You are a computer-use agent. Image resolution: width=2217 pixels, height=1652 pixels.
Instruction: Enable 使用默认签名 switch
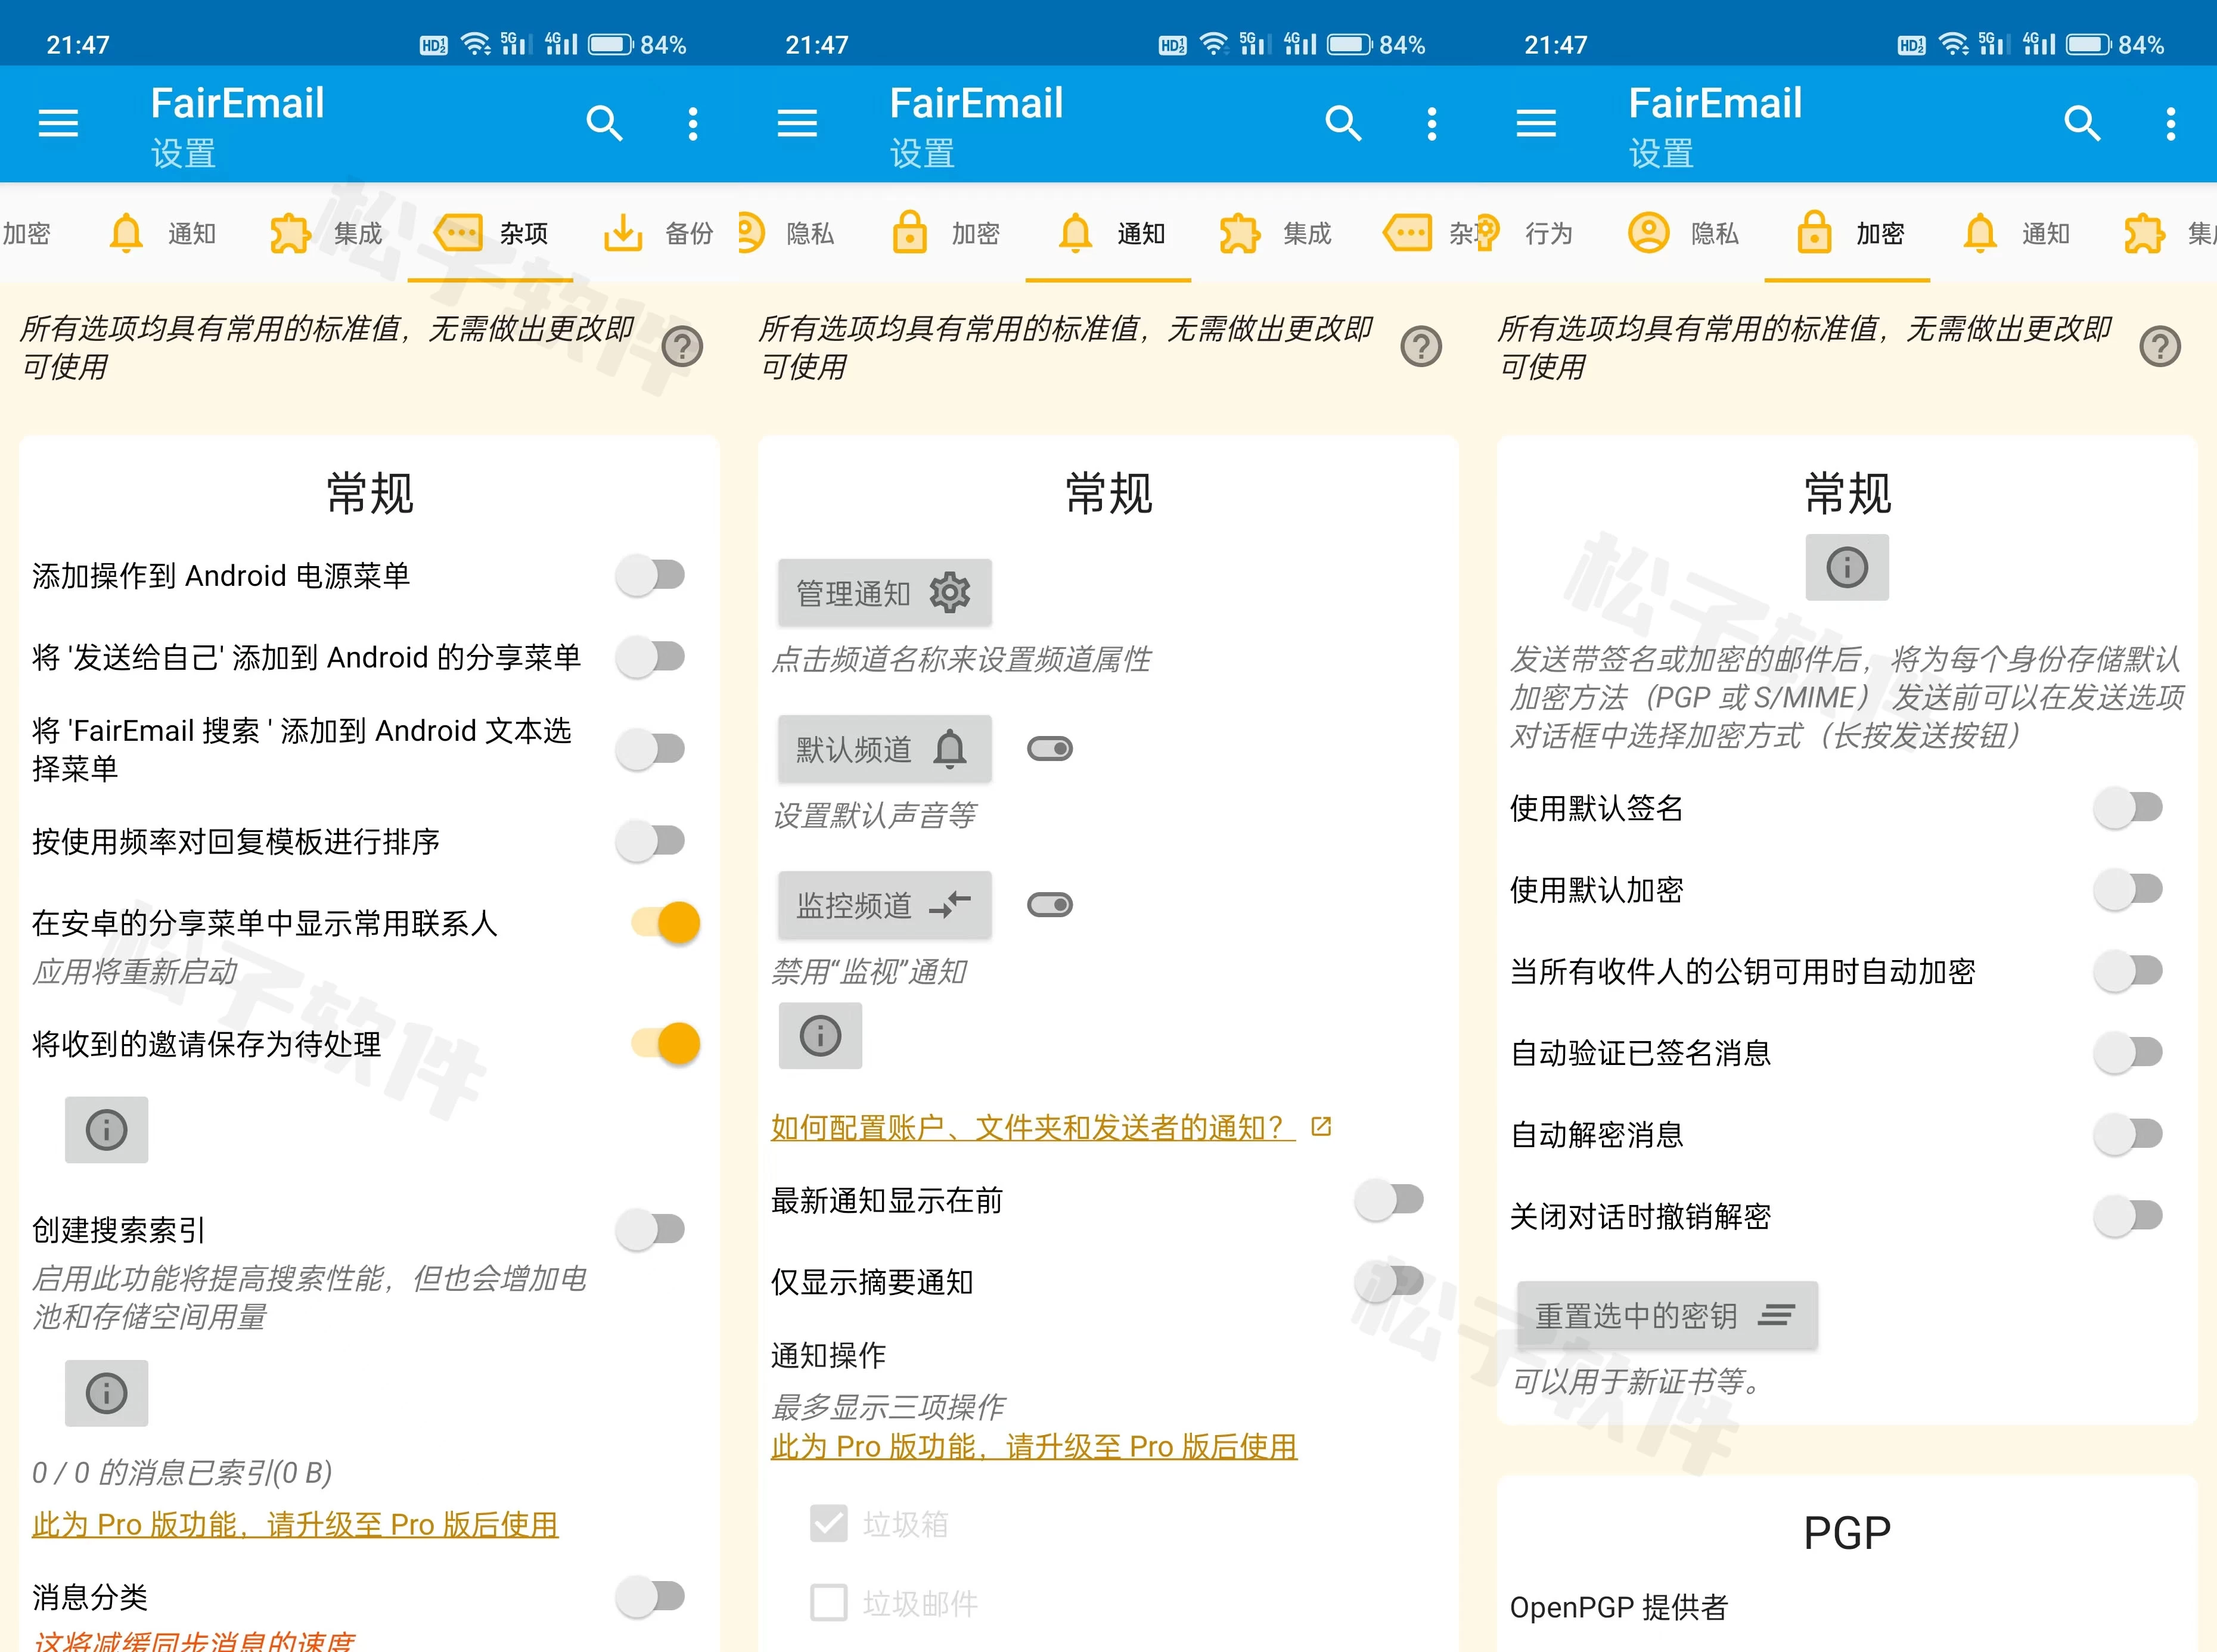[x=2129, y=807]
